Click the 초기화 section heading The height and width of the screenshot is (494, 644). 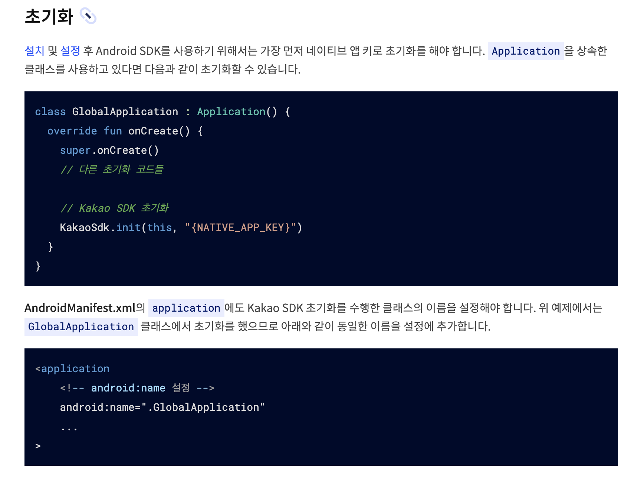49,16
